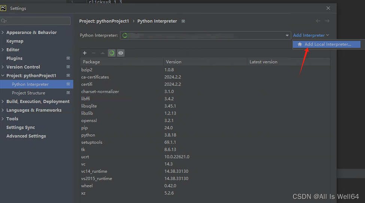Select the ucrt package row

point(205,157)
